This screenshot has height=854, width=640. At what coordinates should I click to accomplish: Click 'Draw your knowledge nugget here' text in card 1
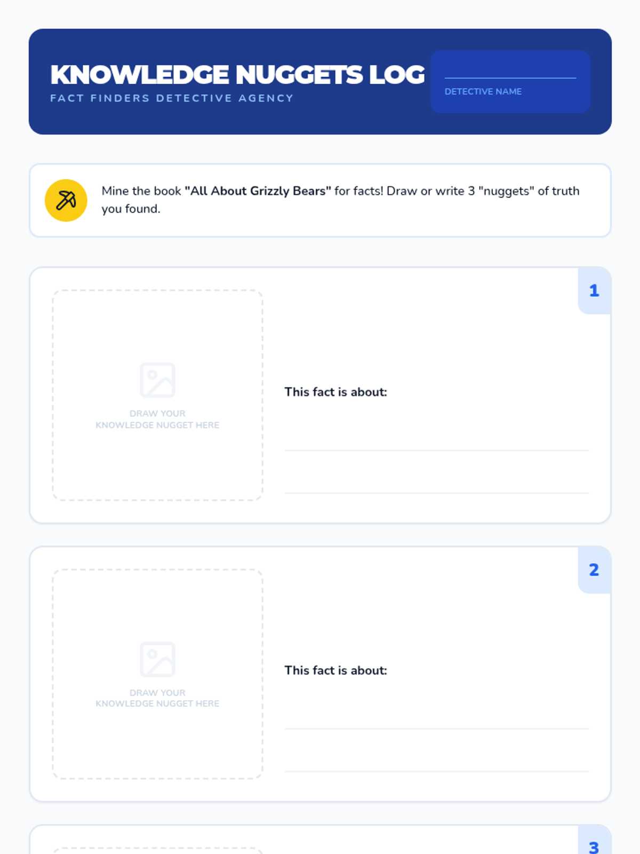click(157, 419)
